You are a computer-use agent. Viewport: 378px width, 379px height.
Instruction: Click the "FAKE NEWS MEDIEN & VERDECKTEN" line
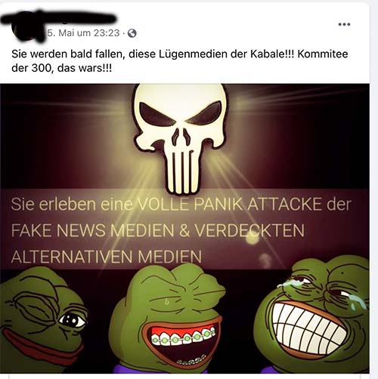click(x=158, y=230)
